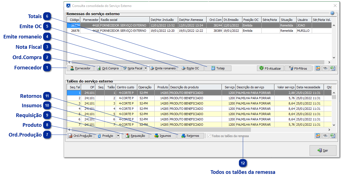Expand the Nota Fiscal dropdown arrow
The image size is (346, 180).
(x=146, y=68)
